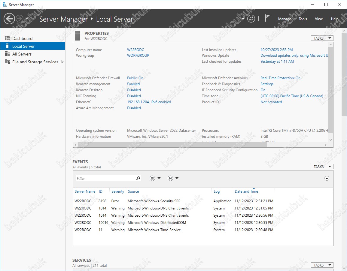Screen dimensions: 347x271
Task: Click the W22RODC computer name link
Action: [135, 50]
